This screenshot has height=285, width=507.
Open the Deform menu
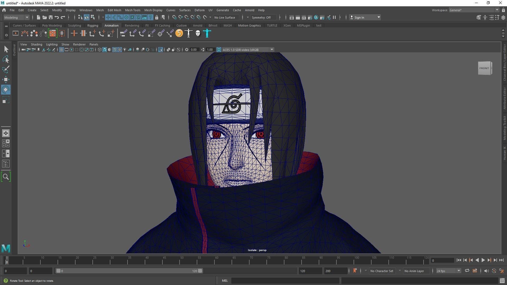(199, 10)
